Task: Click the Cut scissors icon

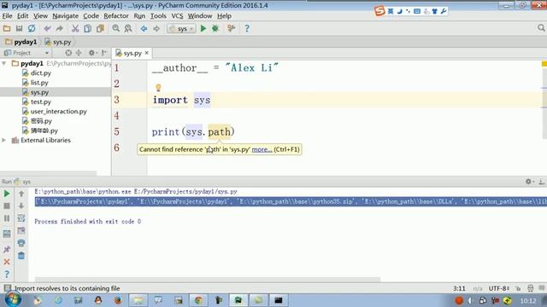Action: coord(75,28)
